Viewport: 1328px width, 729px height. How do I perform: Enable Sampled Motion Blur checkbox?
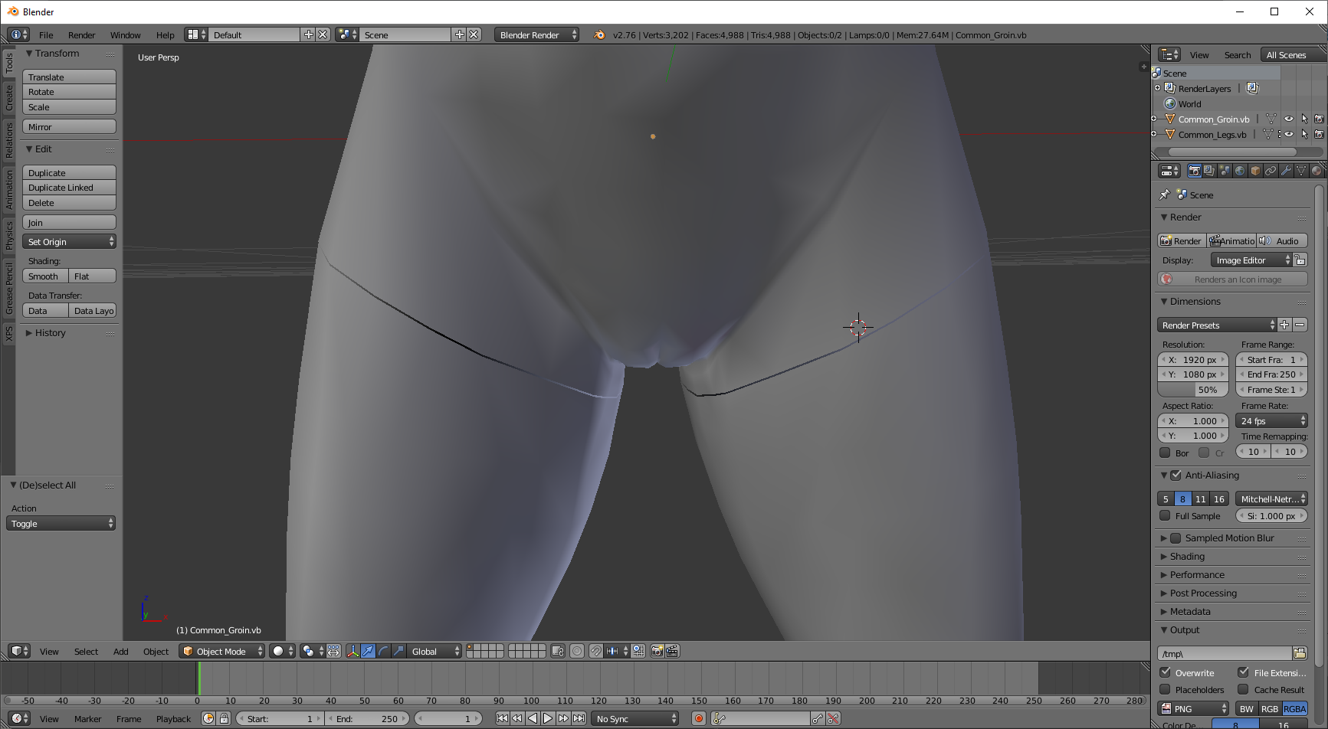[x=1176, y=538]
